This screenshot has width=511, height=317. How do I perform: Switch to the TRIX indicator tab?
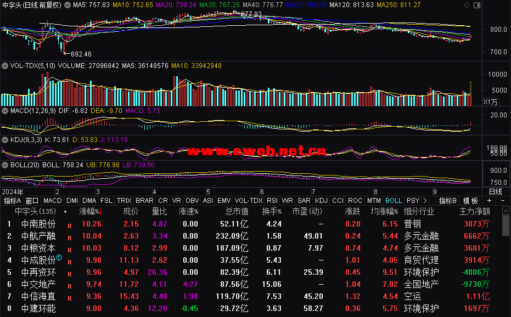tap(124, 201)
